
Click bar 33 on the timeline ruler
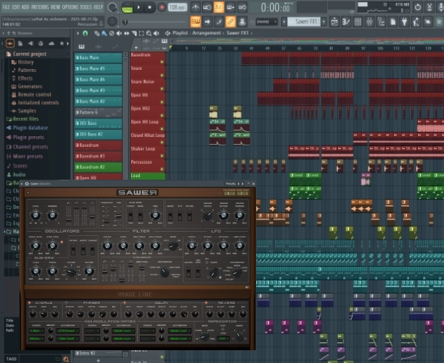pos(236,48)
